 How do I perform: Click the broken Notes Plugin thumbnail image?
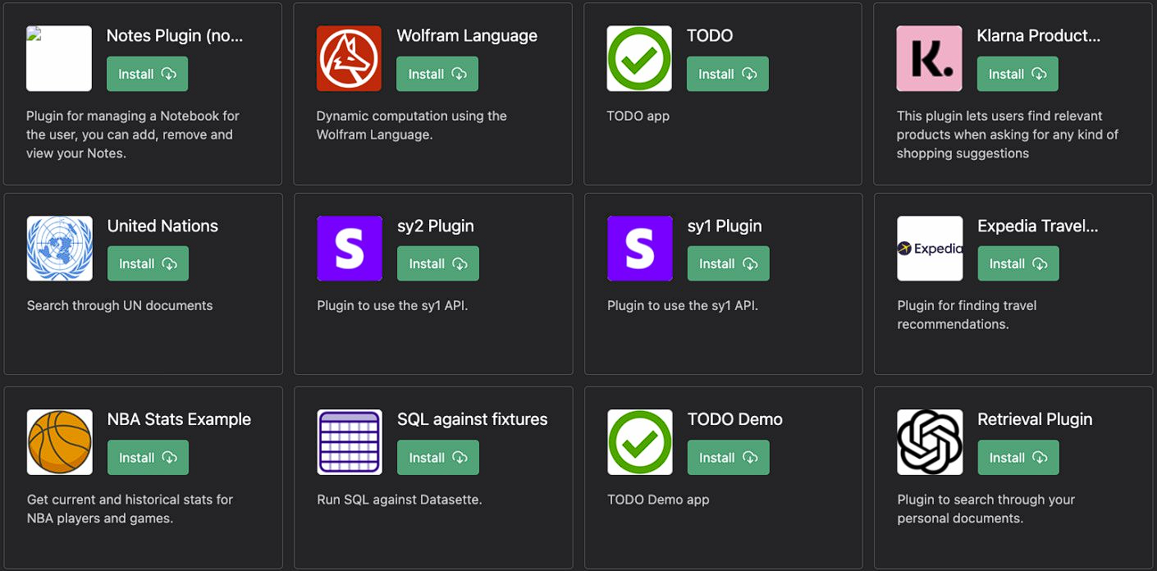point(59,58)
